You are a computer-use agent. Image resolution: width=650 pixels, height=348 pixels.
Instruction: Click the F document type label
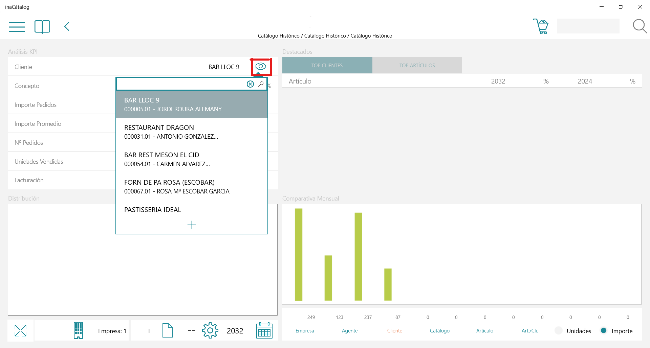pyautogui.click(x=150, y=331)
